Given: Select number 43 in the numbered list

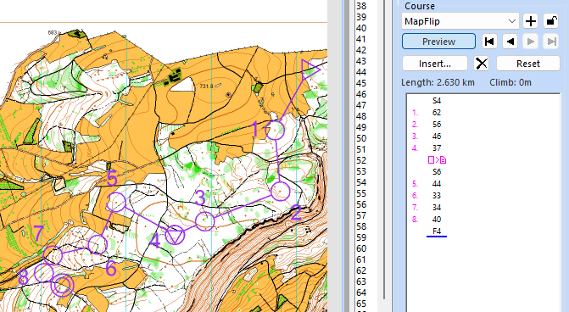Looking at the screenshot, I should coord(361,61).
